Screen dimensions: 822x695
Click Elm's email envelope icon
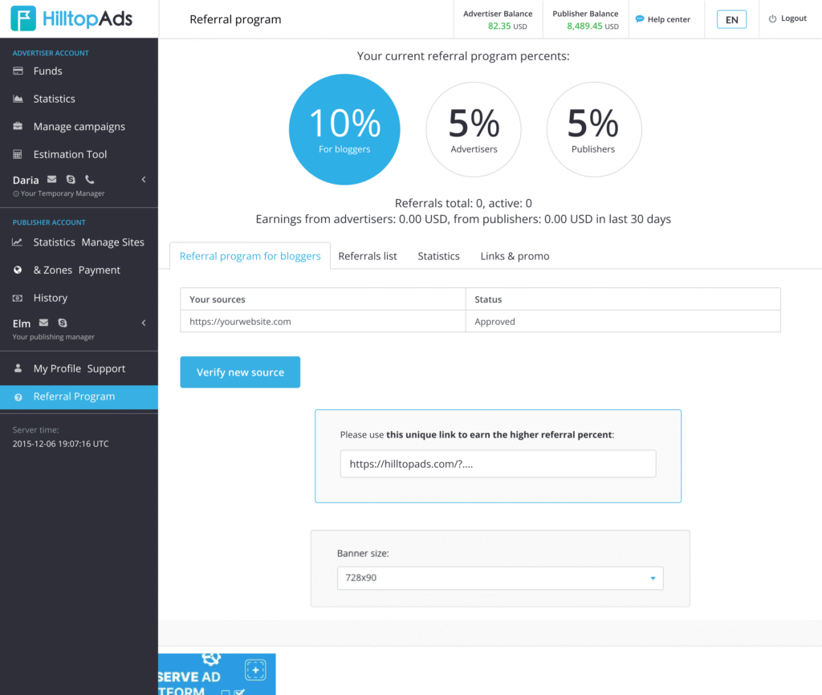tap(43, 323)
